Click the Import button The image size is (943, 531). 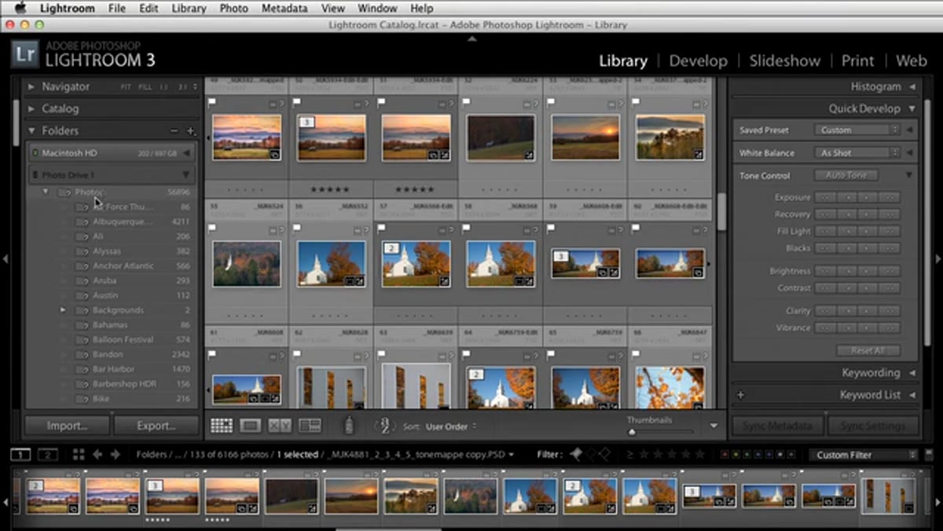coord(67,426)
